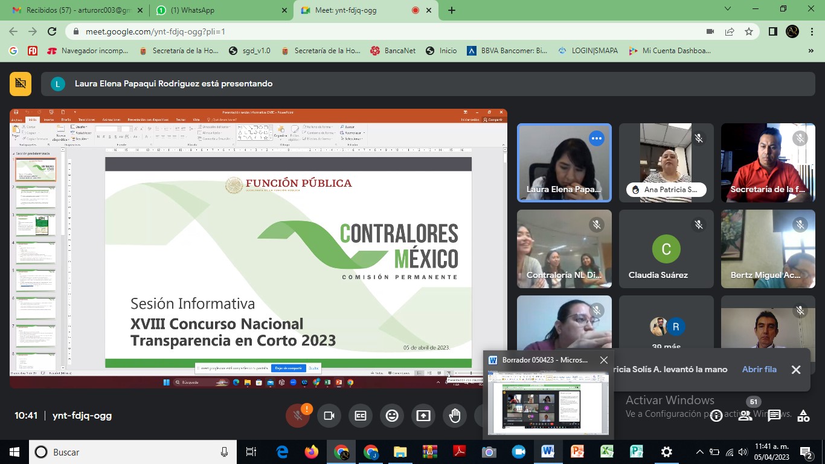
Task: Close the Borrador 050423 preview
Action: [x=604, y=360]
